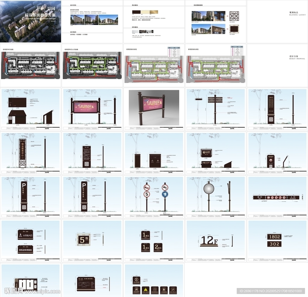
Task: Select the dark brown color swatch
Action: [x=136, y=12]
